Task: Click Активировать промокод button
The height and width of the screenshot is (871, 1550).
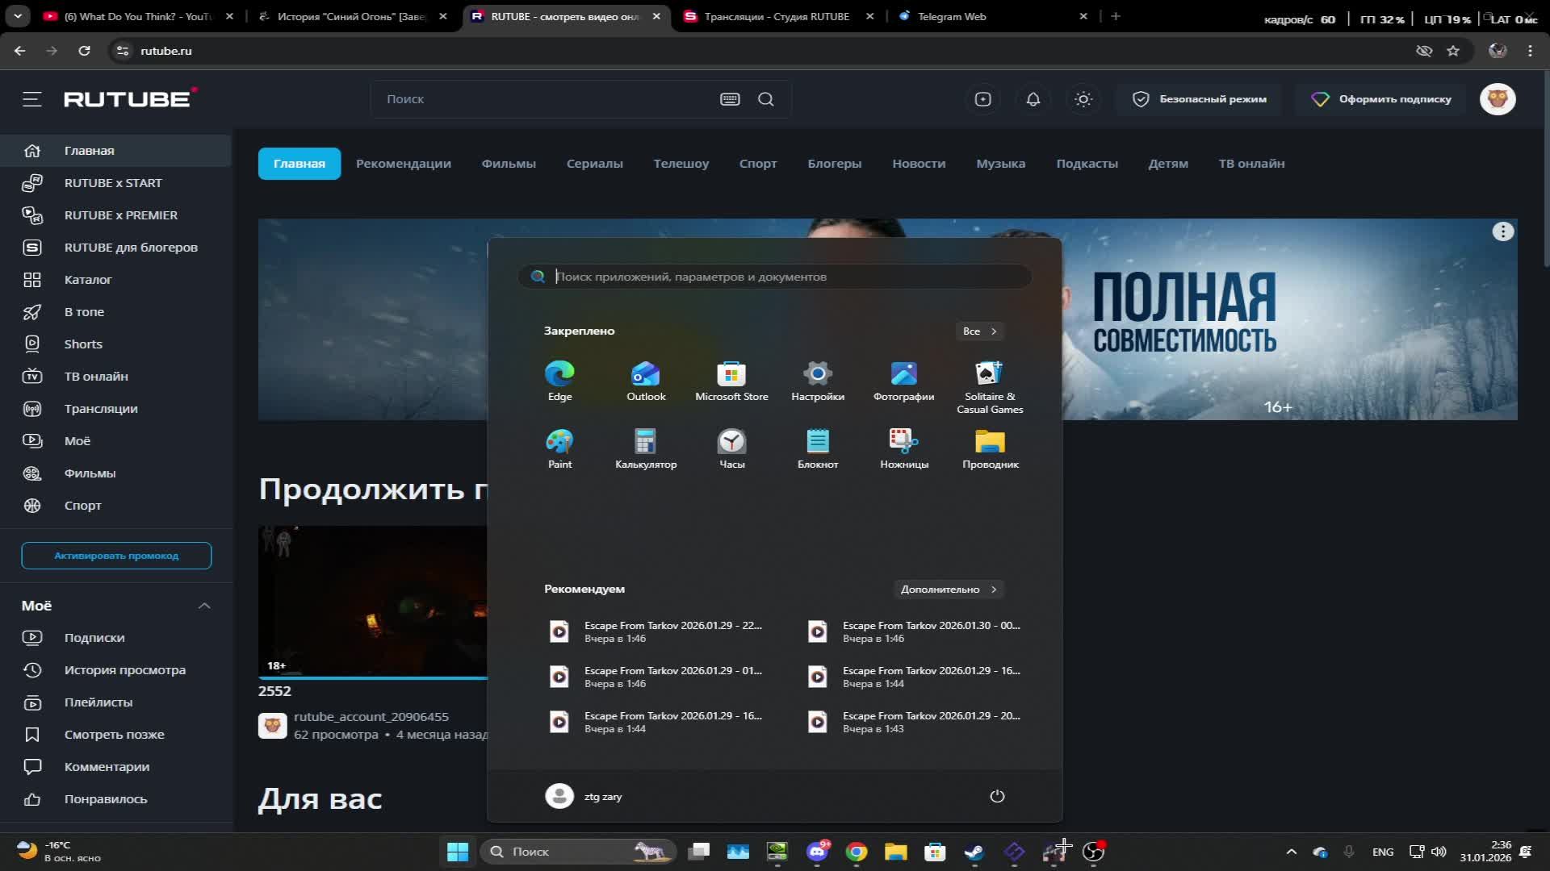Action: (x=116, y=556)
